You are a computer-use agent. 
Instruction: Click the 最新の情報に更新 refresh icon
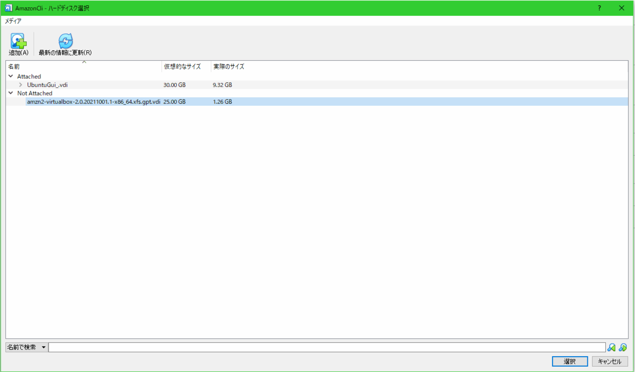[x=65, y=40]
